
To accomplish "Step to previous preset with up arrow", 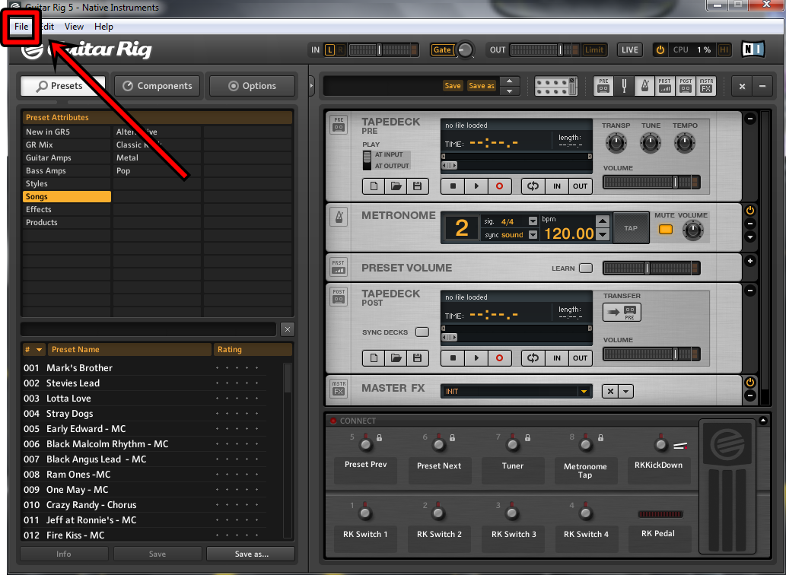I will 510,81.
